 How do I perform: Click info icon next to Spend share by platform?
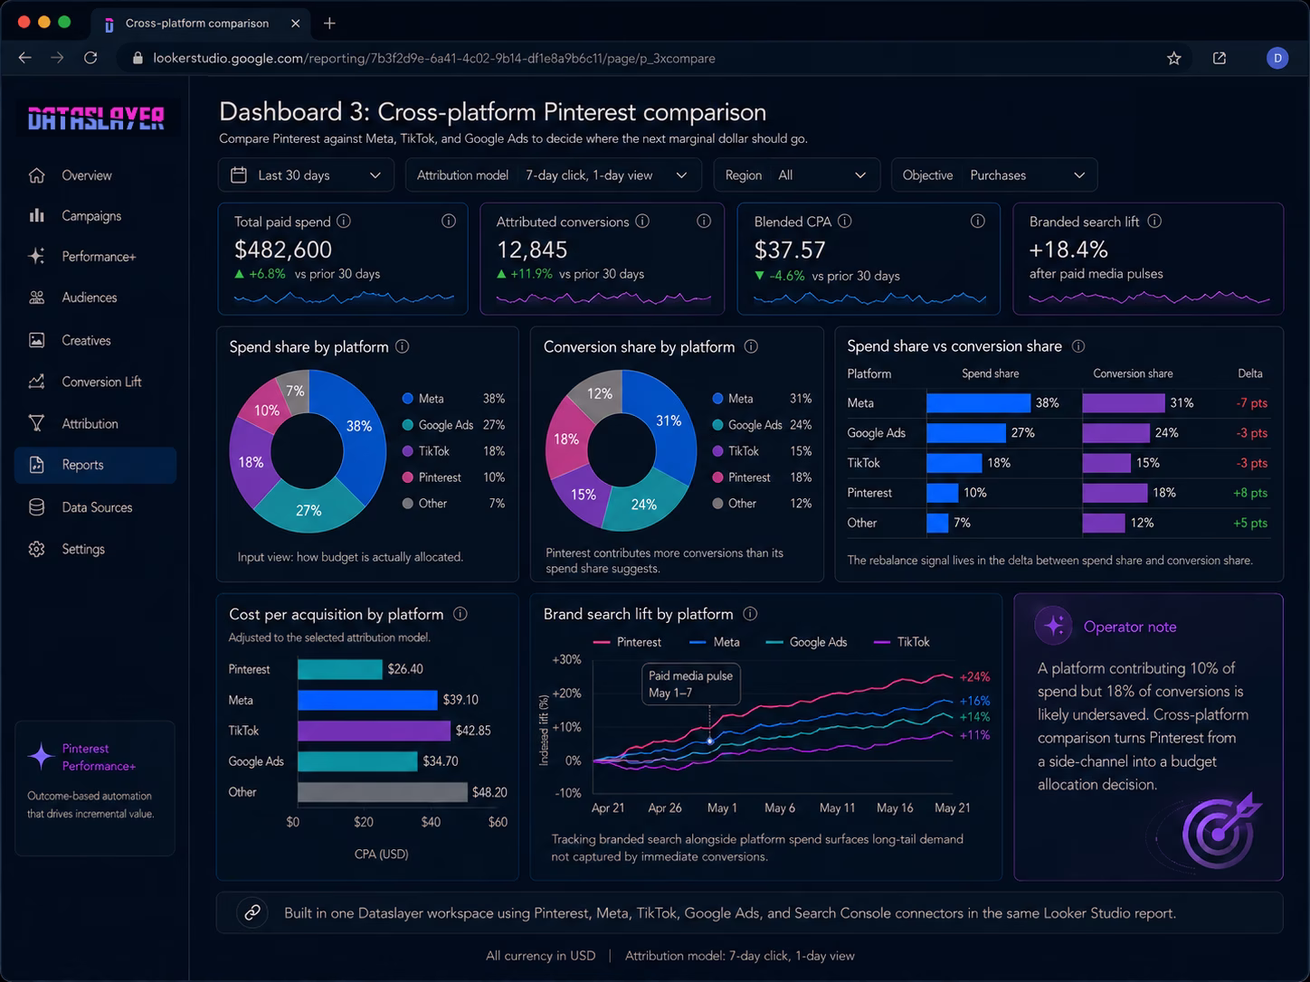(x=403, y=346)
